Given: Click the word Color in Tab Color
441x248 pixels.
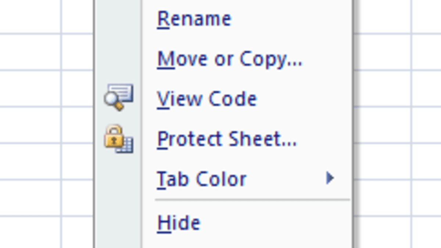Looking at the screenshot, I should (221, 179).
